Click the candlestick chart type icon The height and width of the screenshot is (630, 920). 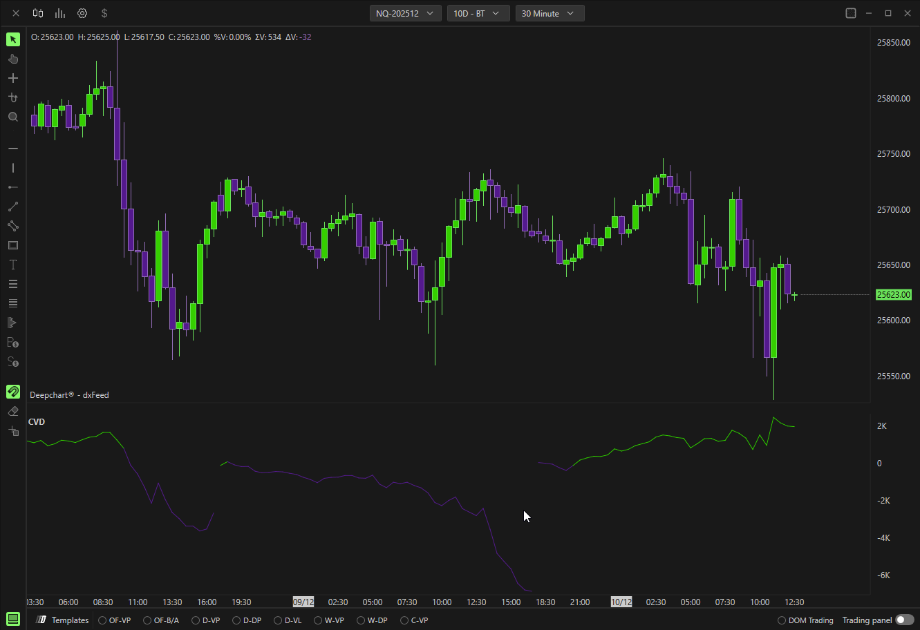pyautogui.click(x=38, y=13)
